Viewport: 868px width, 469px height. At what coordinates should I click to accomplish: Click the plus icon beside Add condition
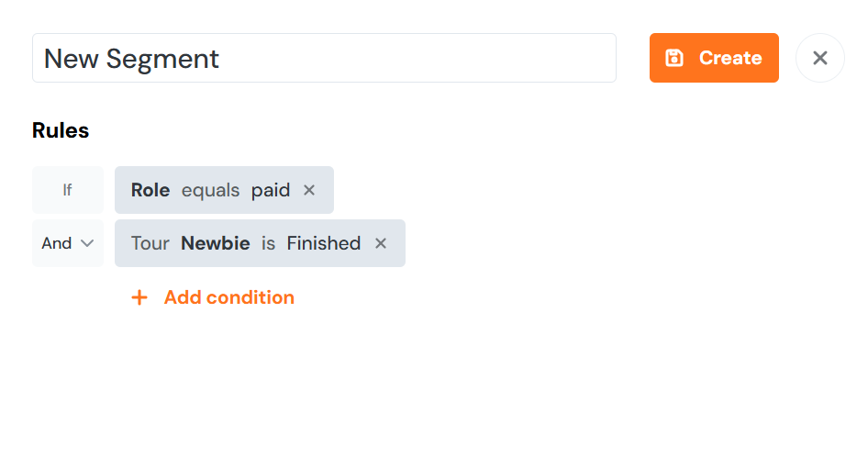pos(139,297)
